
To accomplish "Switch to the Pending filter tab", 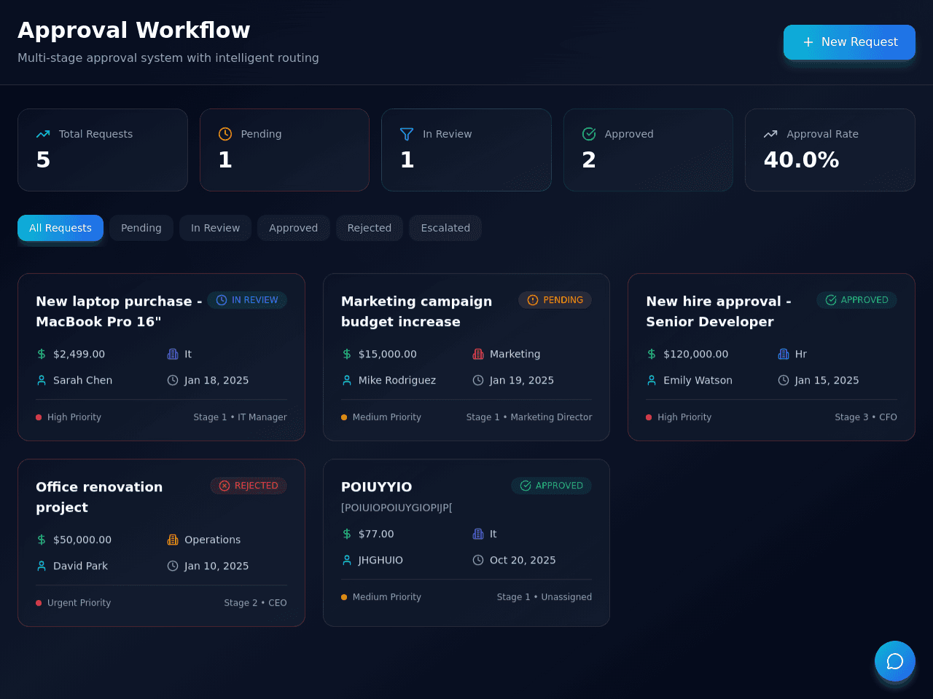I will click(141, 228).
